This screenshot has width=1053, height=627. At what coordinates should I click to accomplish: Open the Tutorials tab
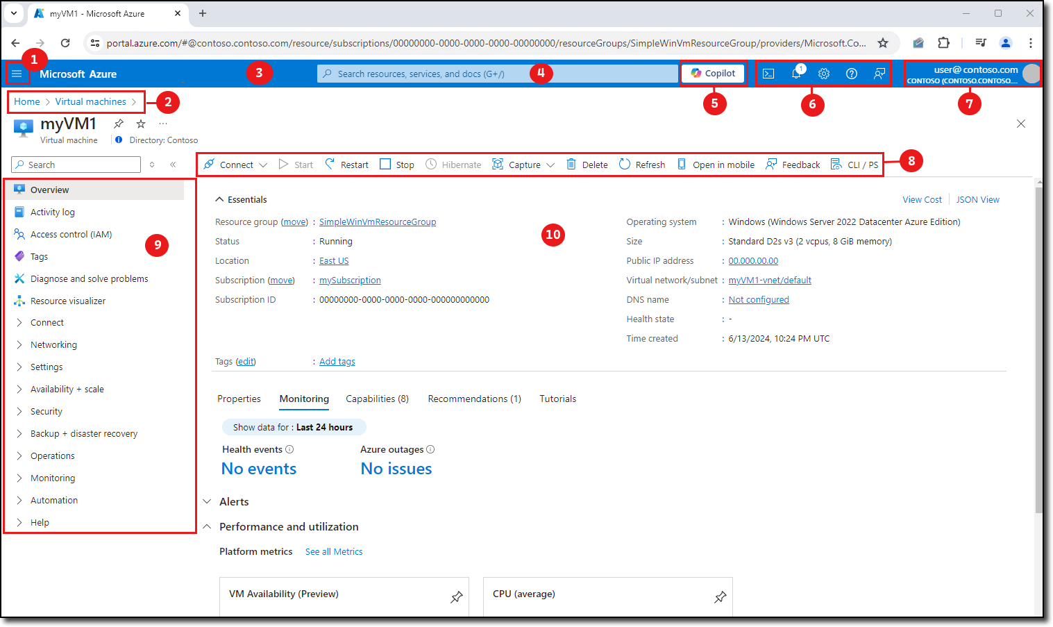(x=557, y=399)
